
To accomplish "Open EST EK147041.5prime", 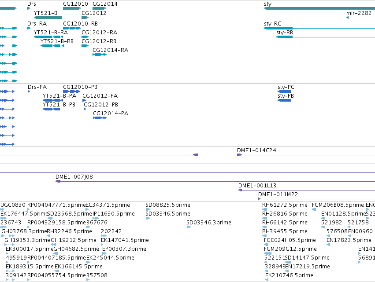I will coord(125,240).
